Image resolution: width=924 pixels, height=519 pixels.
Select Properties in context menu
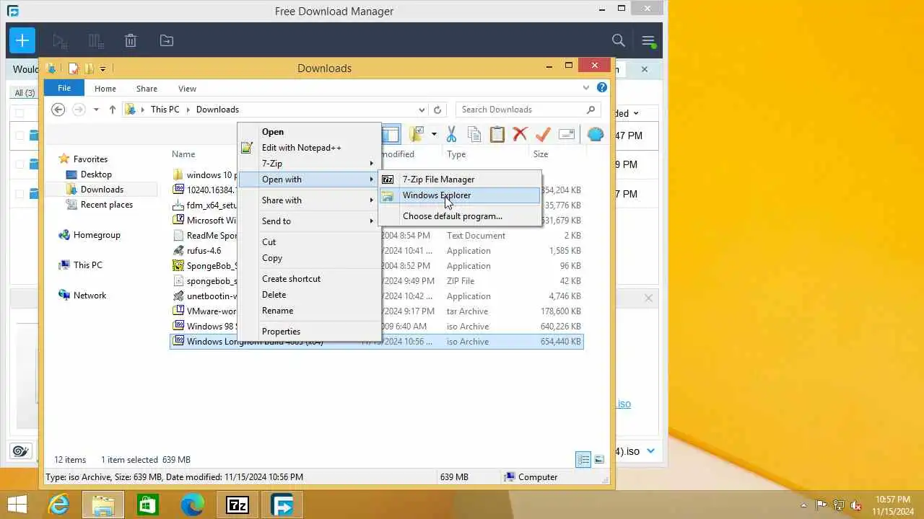[x=310, y=332]
